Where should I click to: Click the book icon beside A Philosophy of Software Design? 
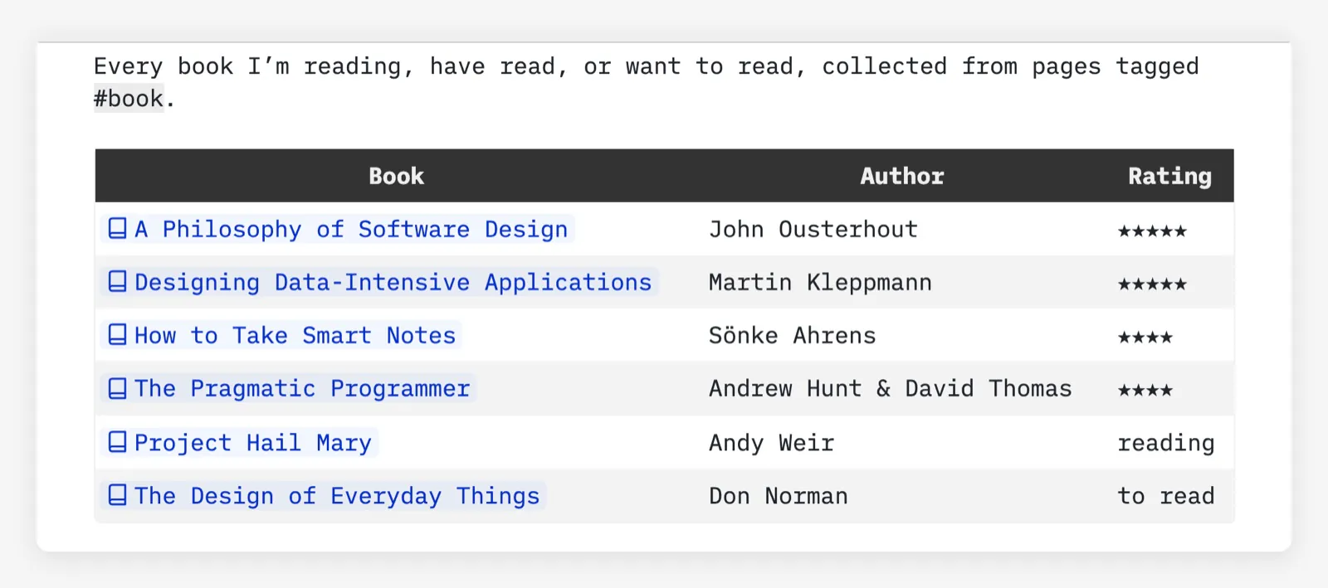pyautogui.click(x=118, y=228)
